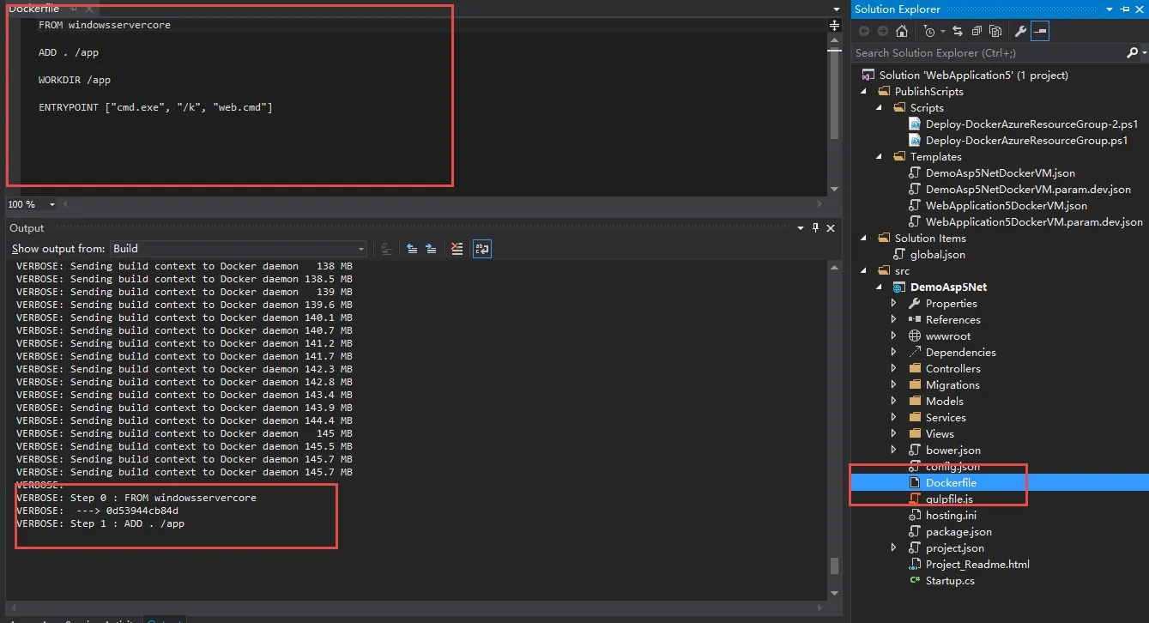Select DemoAsp5NetDockerVM.json template

click(1000, 173)
